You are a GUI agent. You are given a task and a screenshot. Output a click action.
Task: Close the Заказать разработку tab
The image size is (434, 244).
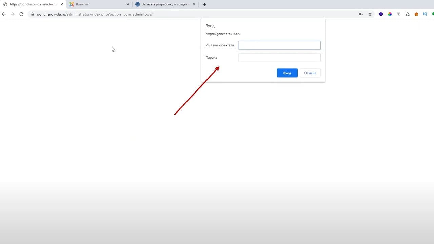point(194,4)
